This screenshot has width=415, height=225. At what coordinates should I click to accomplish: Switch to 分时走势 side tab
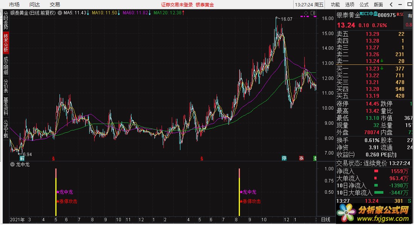click(x=6, y=20)
